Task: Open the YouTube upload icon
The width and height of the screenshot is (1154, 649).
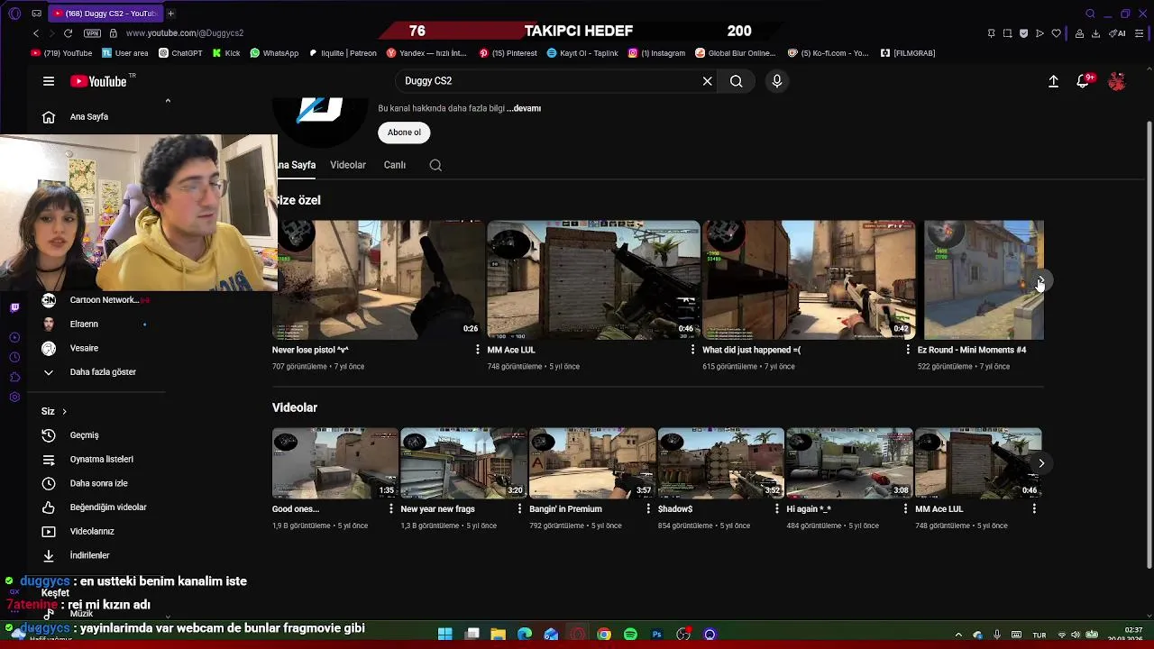Action: click(x=1053, y=81)
